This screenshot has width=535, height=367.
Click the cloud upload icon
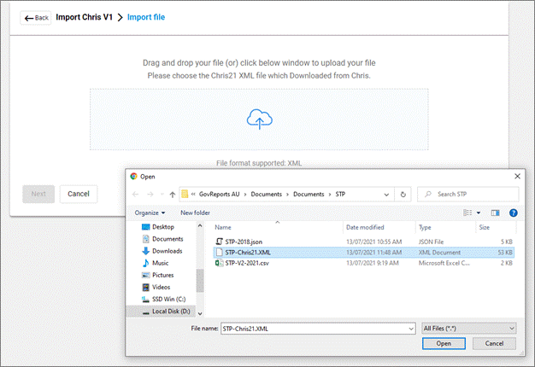pyautogui.click(x=258, y=120)
